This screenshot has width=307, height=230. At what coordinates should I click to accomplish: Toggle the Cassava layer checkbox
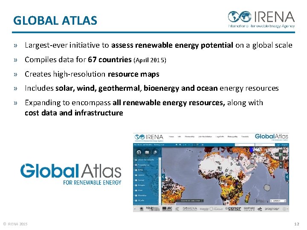[x=136, y=175]
